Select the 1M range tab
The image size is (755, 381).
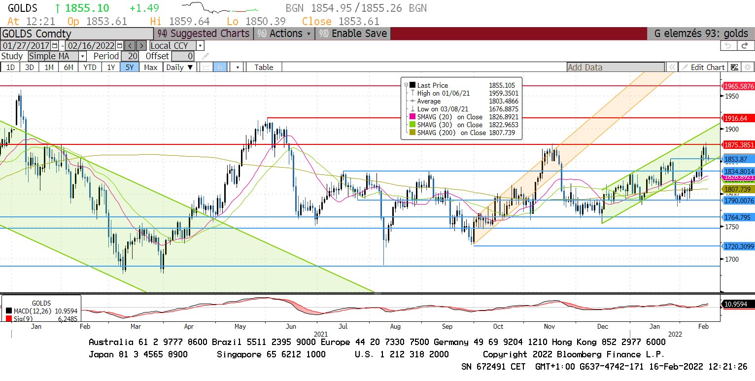[49, 67]
